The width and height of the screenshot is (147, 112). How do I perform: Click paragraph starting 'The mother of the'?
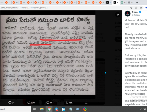[x=136, y=102]
